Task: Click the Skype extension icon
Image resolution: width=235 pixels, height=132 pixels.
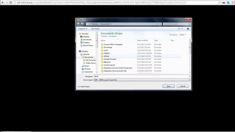Action: tap(228, 3)
